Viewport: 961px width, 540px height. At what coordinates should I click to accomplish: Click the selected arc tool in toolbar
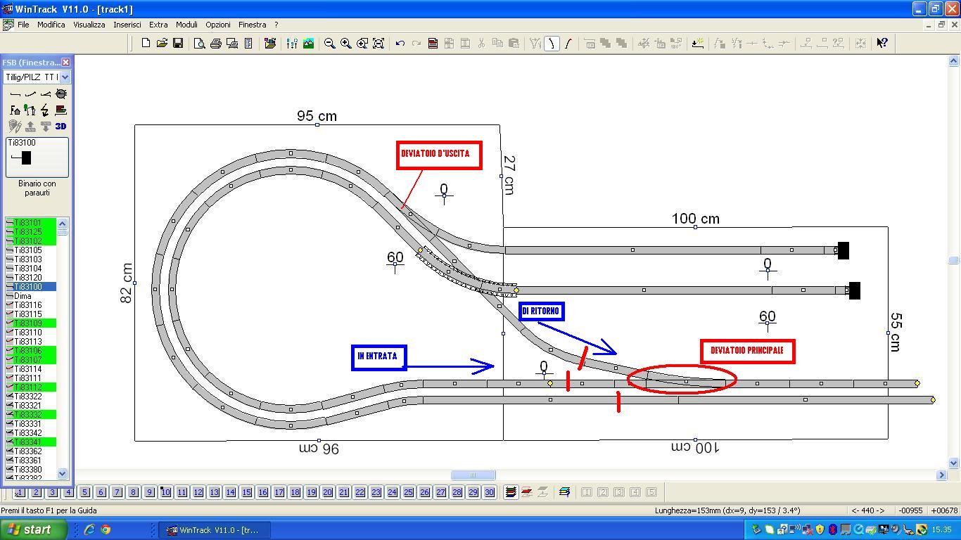point(552,44)
